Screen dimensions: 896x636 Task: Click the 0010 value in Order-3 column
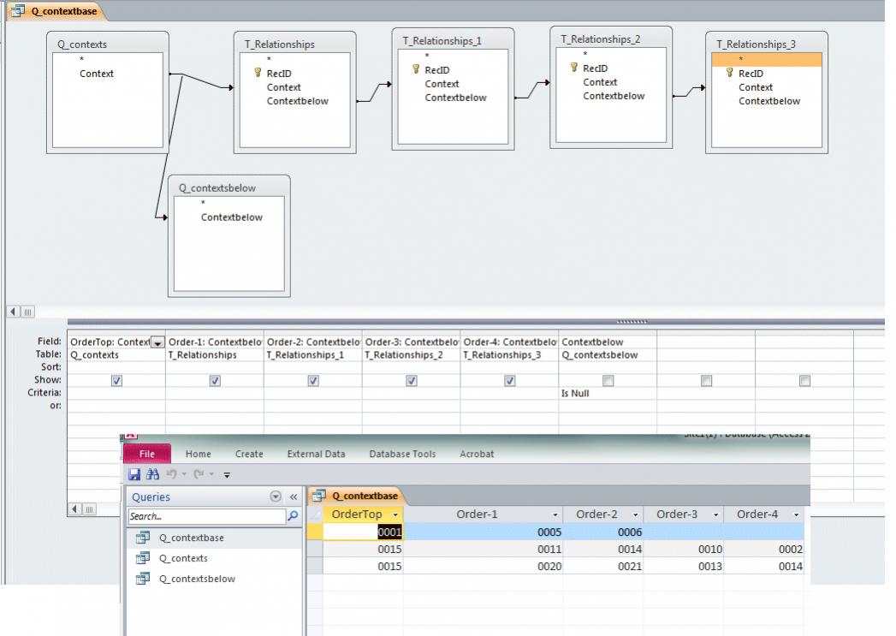click(709, 550)
